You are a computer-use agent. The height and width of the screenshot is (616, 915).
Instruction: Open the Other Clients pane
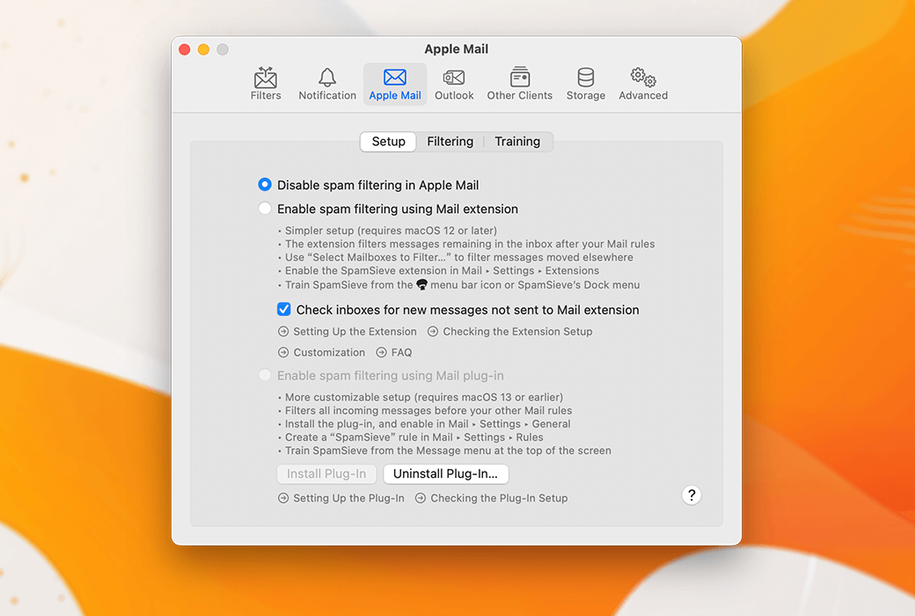519,84
